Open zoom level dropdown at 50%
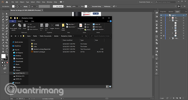The height and width of the screenshot is (100, 188). (x=17, y=99)
